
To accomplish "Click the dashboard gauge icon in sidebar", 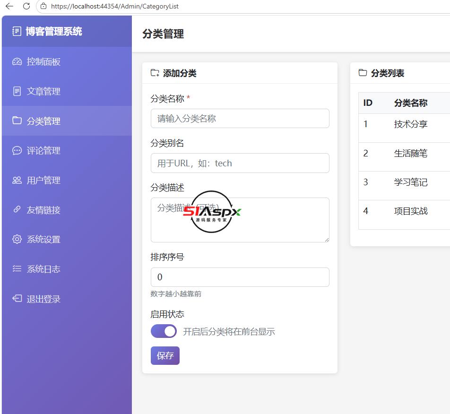I will point(17,62).
